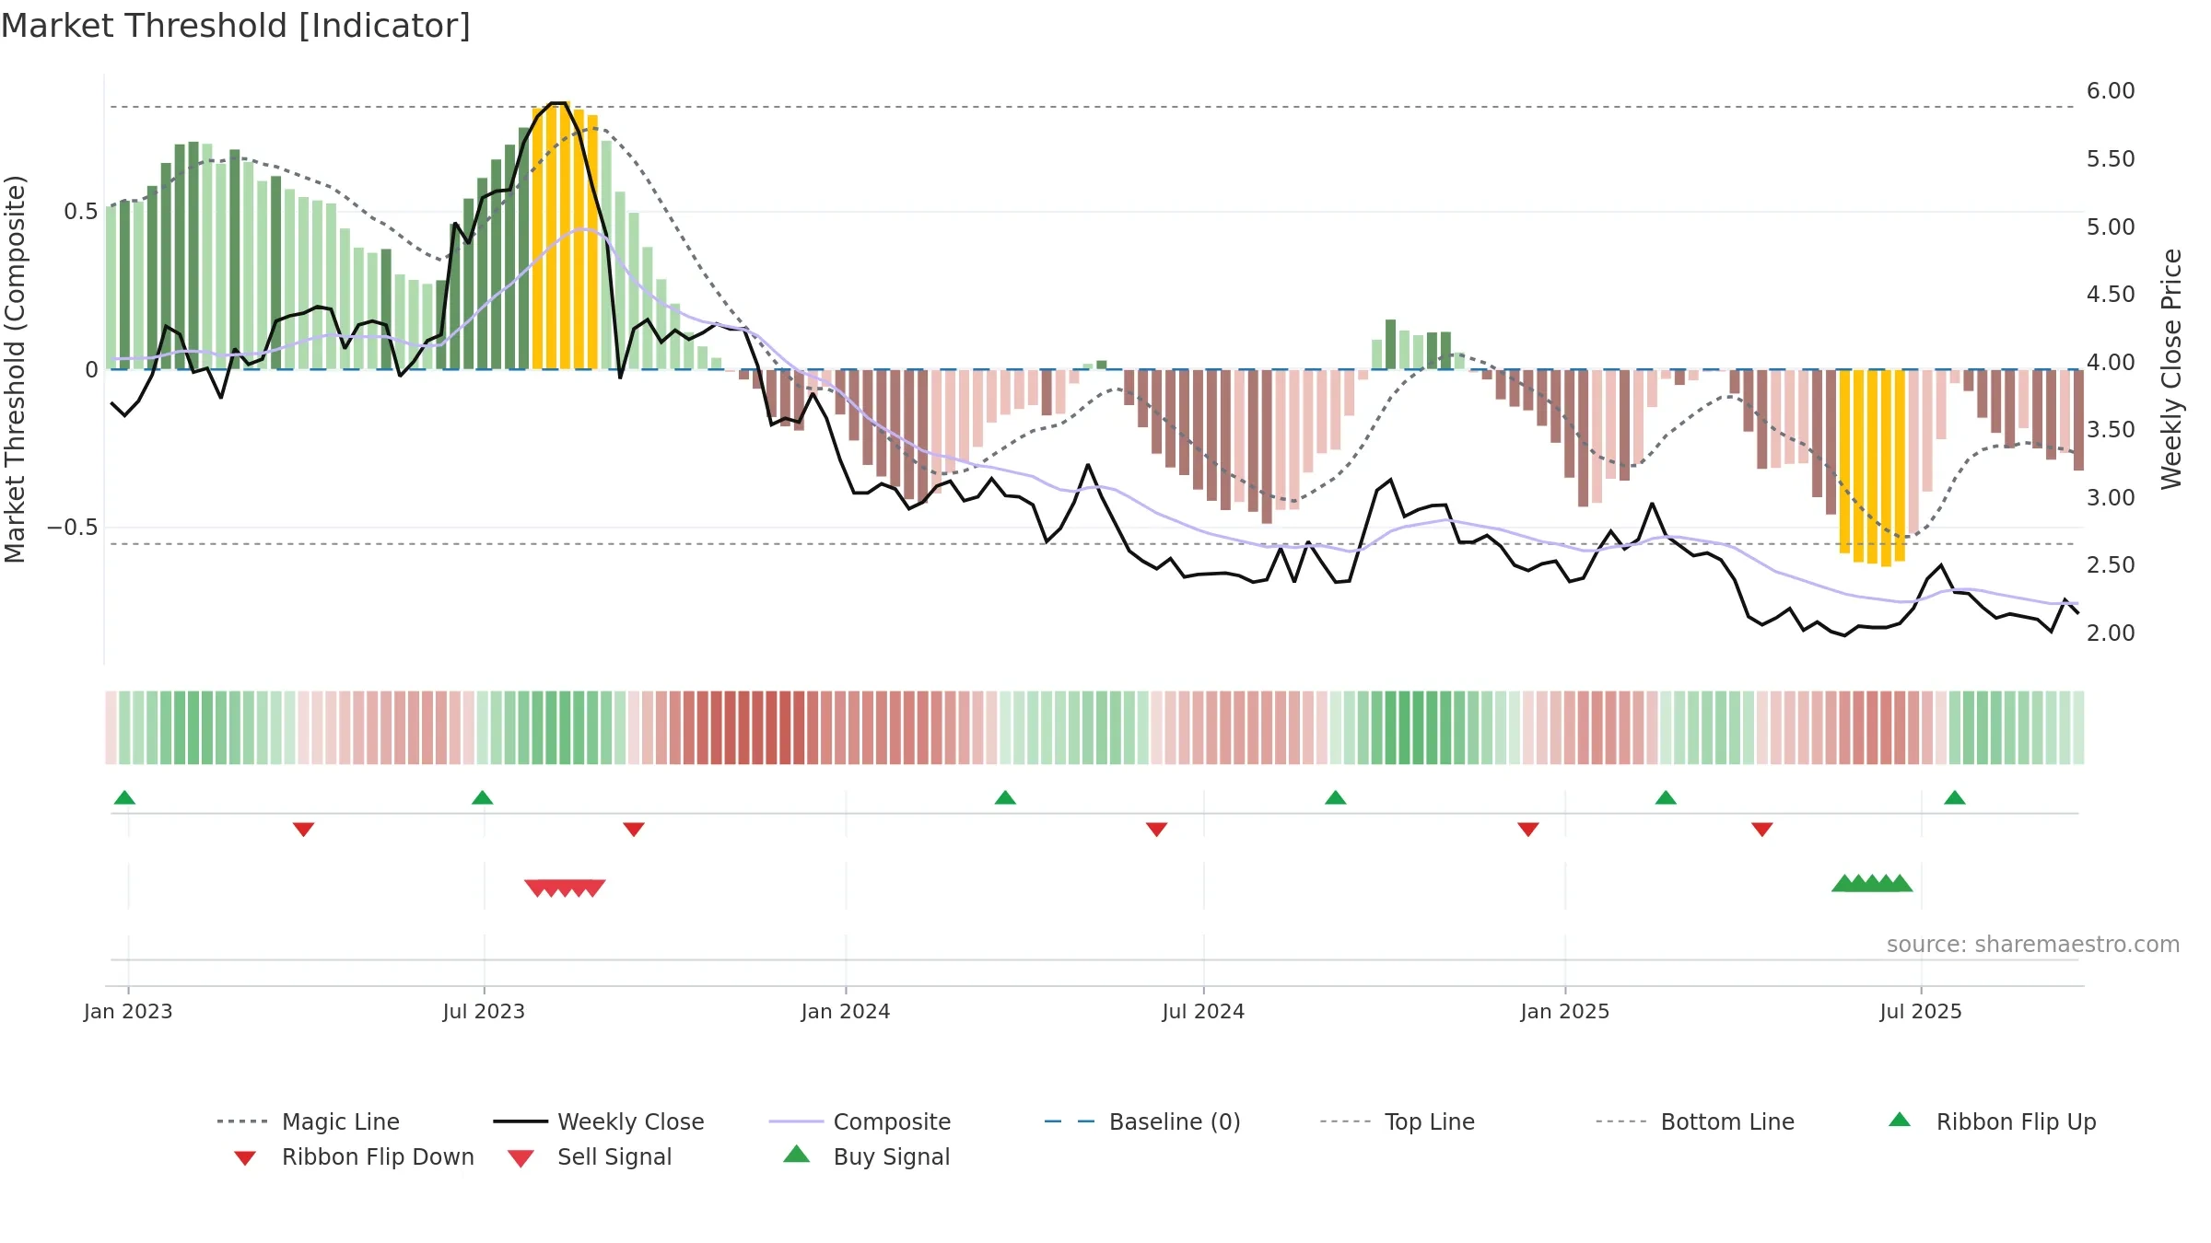Click the Jan 2025 x-axis label

point(1565,1011)
